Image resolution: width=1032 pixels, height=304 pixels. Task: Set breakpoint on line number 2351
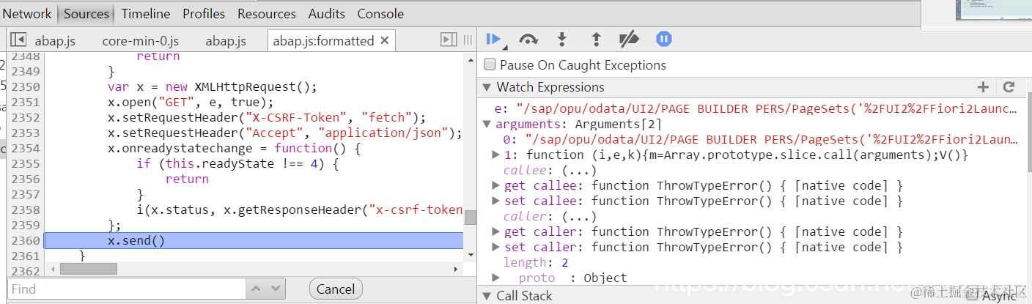(x=26, y=102)
